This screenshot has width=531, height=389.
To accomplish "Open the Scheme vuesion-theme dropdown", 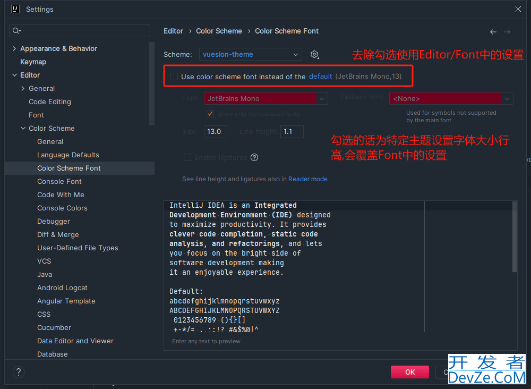I will coord(250,55).
